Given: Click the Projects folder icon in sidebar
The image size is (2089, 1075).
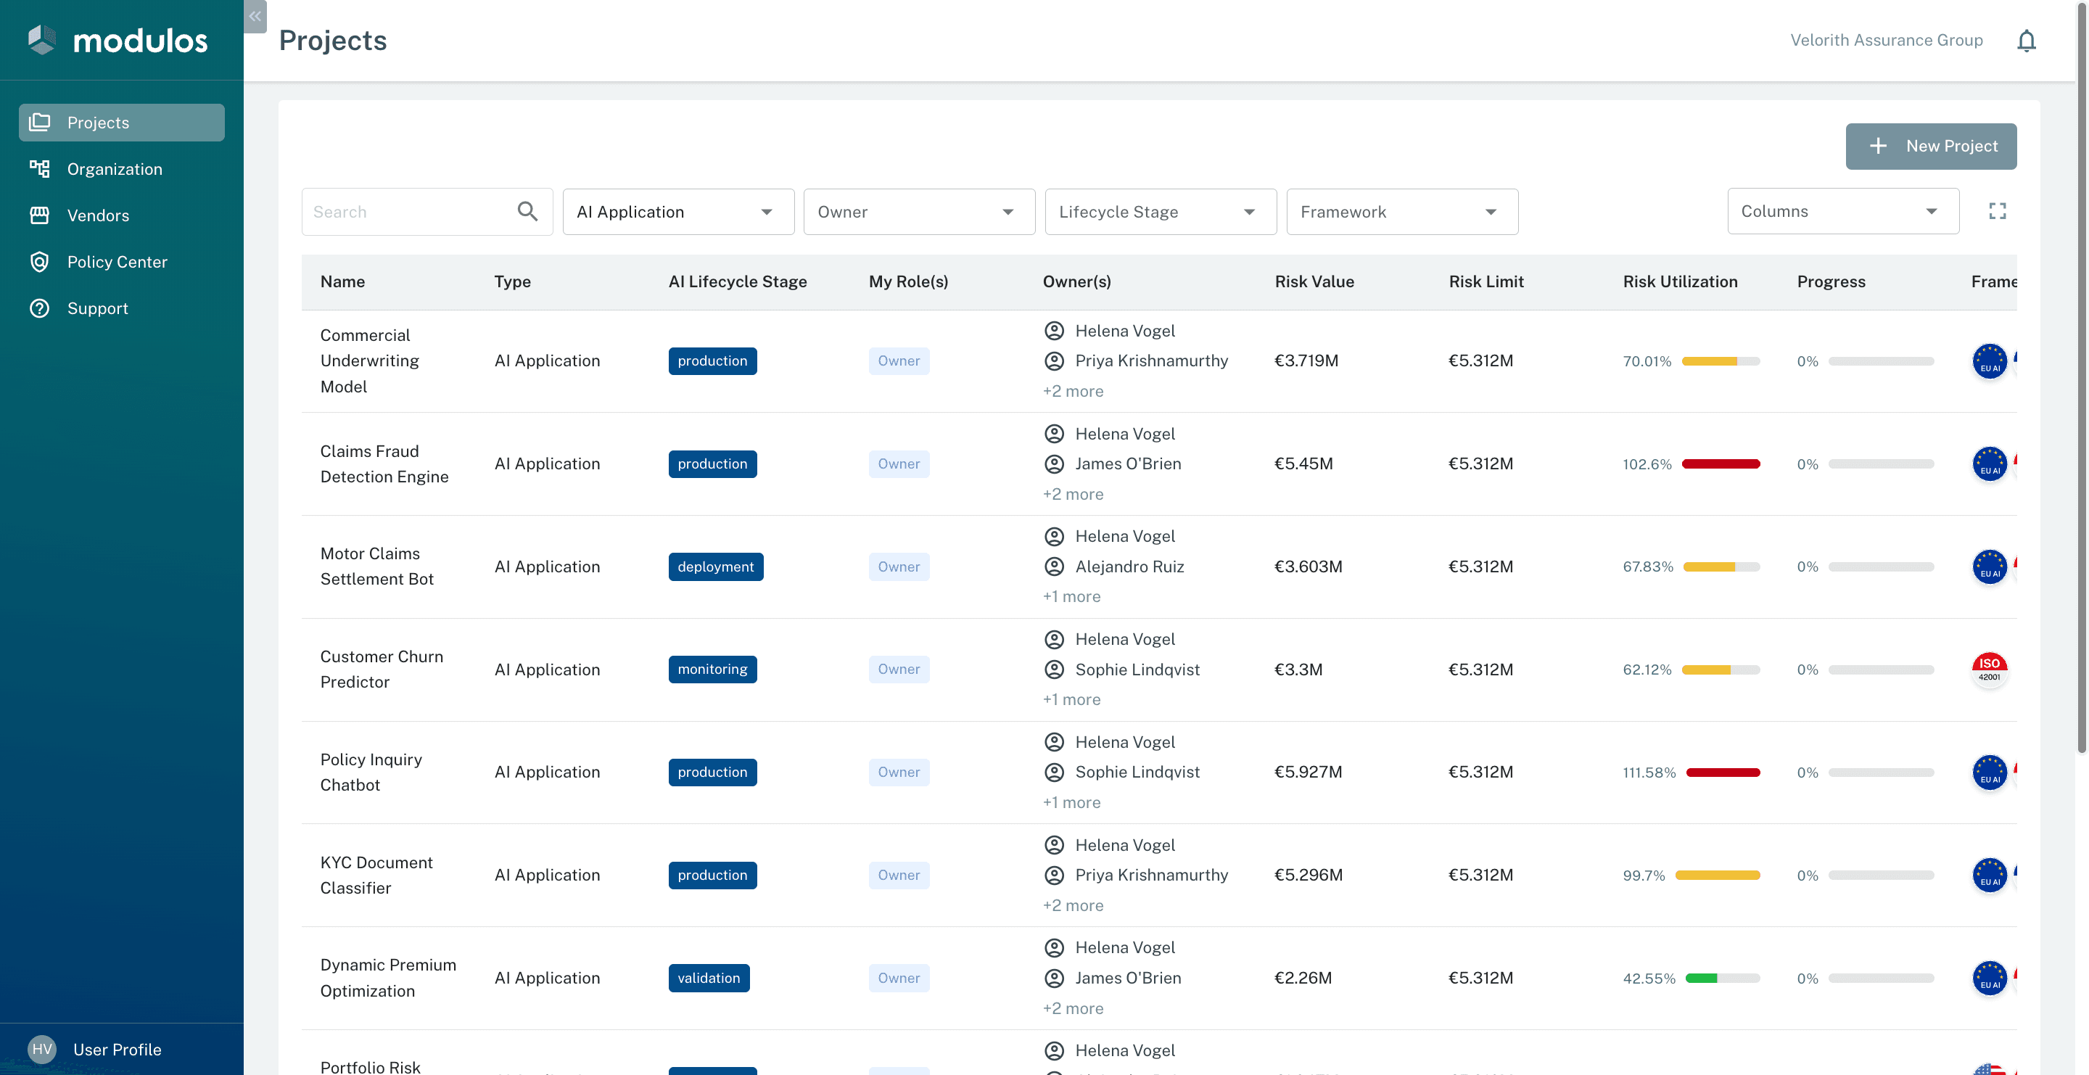Looking at the screenshot, I should 40,123.
